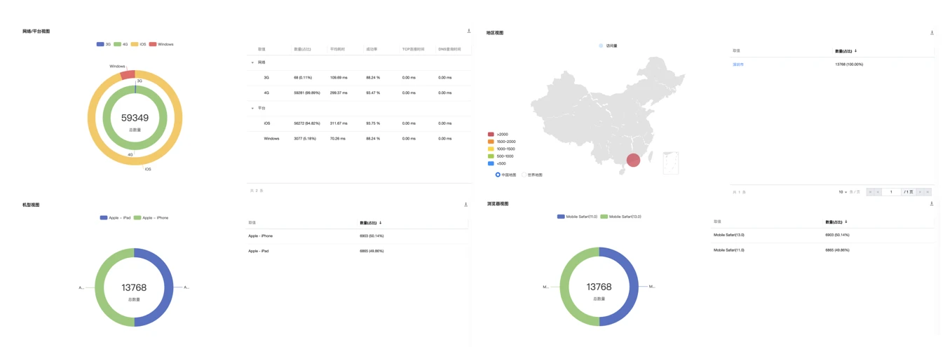Image resolution: width=952 pixels, height=347 pixels.
Task: Select the 世界地图 radio button
Action: tap(524, 175)
